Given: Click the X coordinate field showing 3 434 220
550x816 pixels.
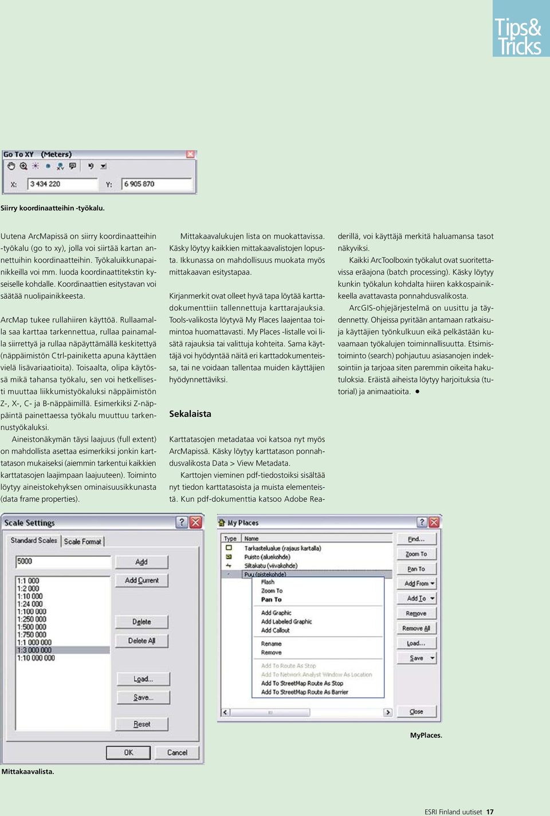Looking at the screenshot, I should click(x=63, y=184).
